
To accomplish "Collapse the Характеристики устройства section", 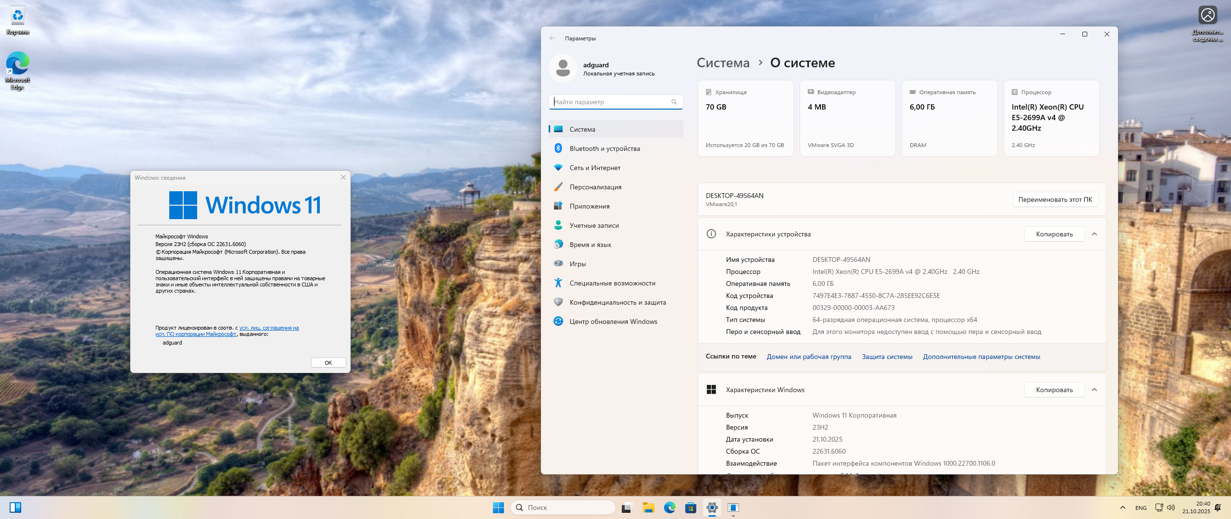I will 1094,234.
